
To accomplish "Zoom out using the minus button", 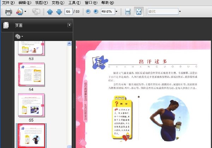I will coord(88,12).
